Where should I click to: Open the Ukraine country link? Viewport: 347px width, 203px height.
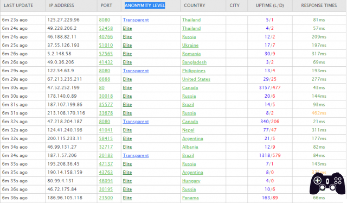[190, 45]
